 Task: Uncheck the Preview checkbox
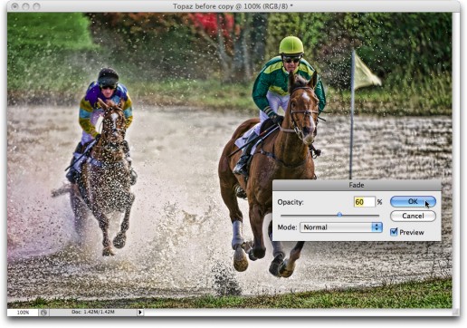(x=394, y=232)
